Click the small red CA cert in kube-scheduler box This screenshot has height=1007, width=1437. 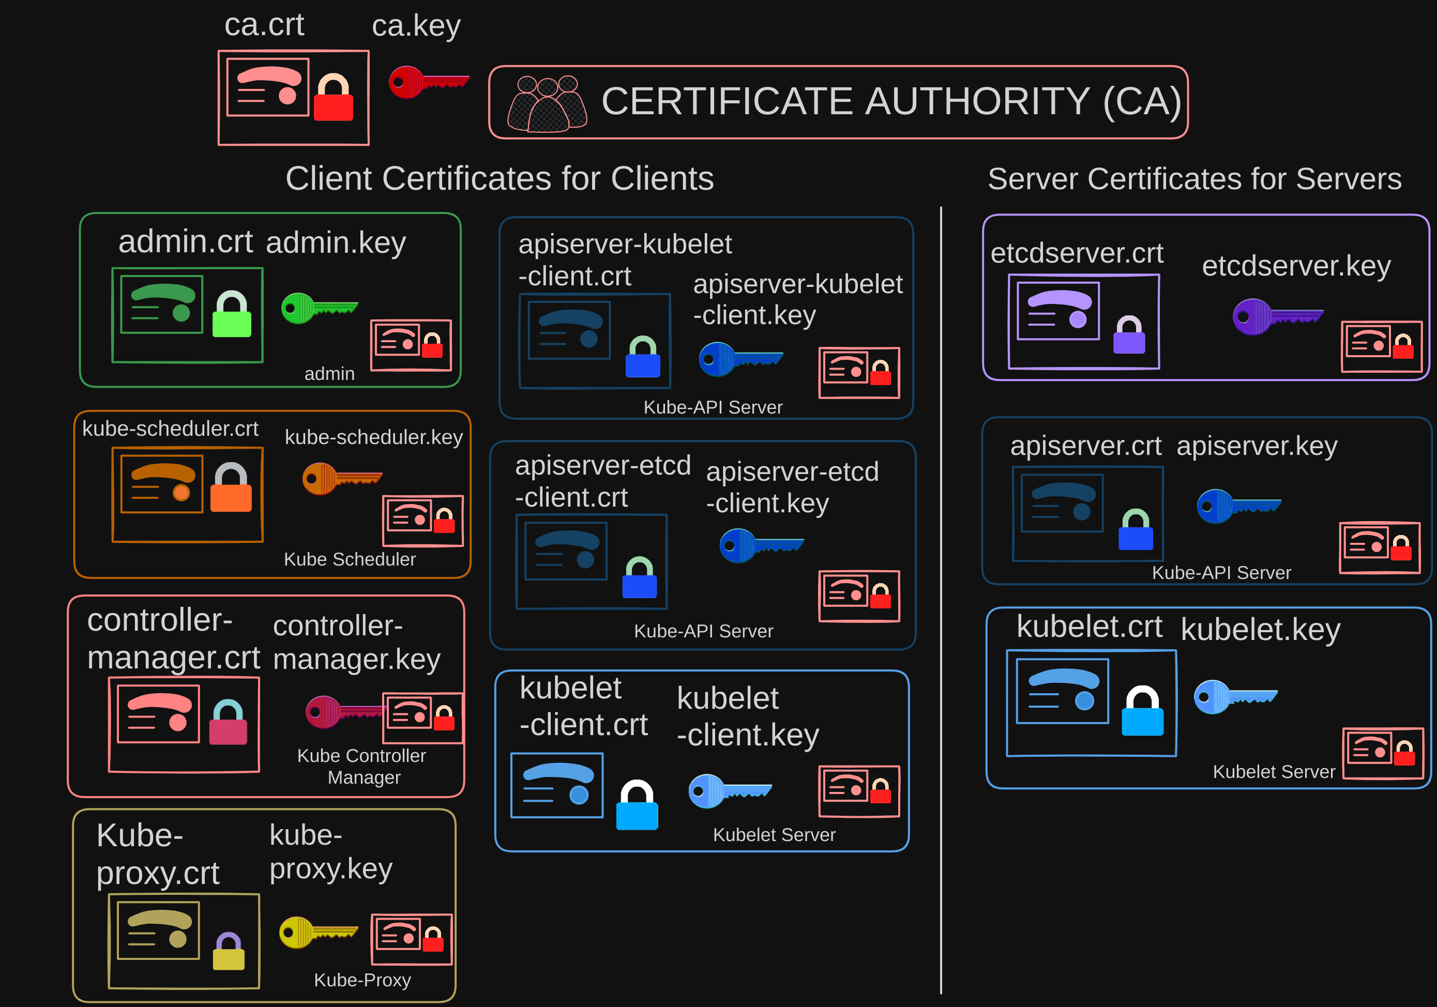(x=423, y=521)
